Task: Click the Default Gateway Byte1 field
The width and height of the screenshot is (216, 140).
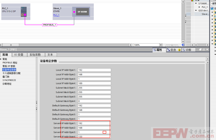Action: point(94,105)
